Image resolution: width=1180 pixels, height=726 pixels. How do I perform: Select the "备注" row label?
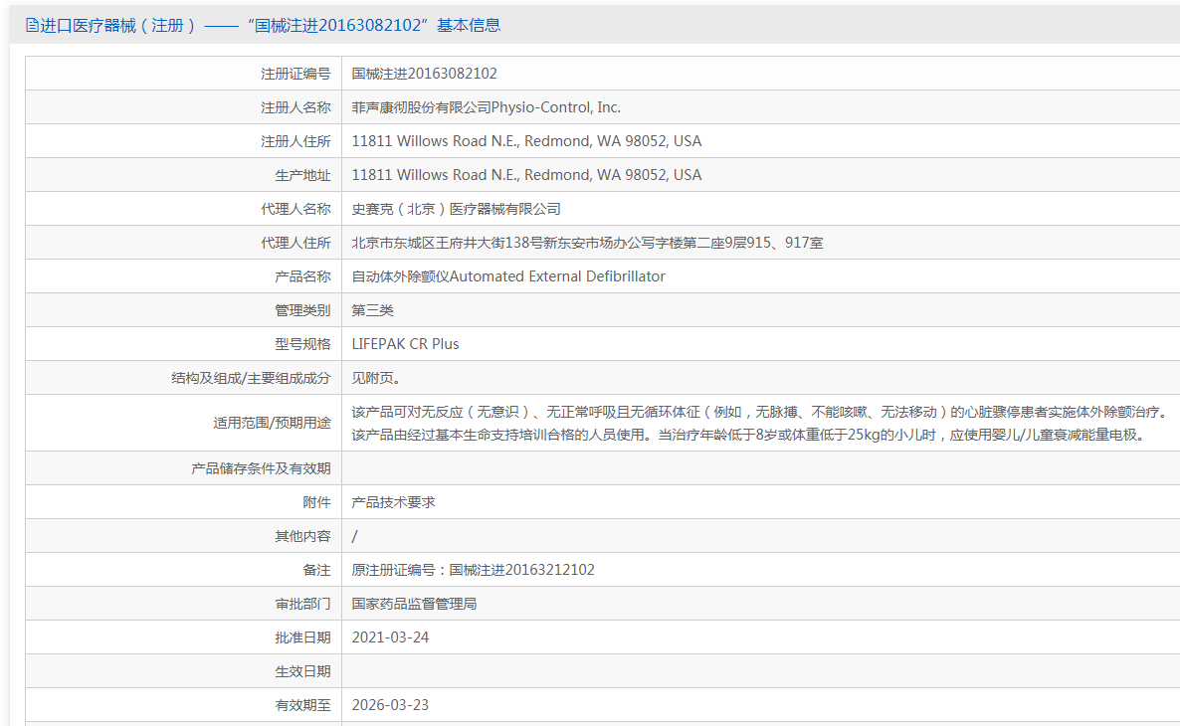316,570
